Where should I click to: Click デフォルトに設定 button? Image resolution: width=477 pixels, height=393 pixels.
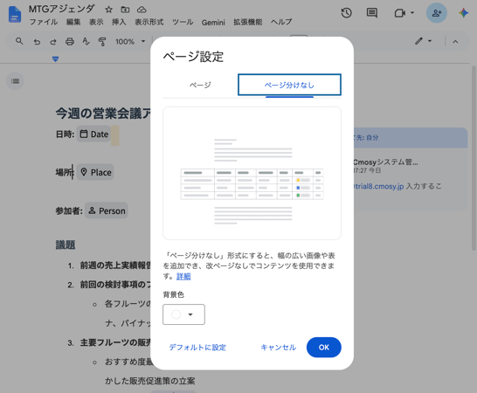click(x=197, y=348)
